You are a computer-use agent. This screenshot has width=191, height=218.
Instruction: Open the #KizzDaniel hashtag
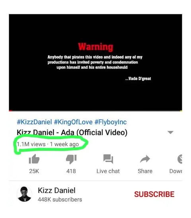[x=34, y=122]
